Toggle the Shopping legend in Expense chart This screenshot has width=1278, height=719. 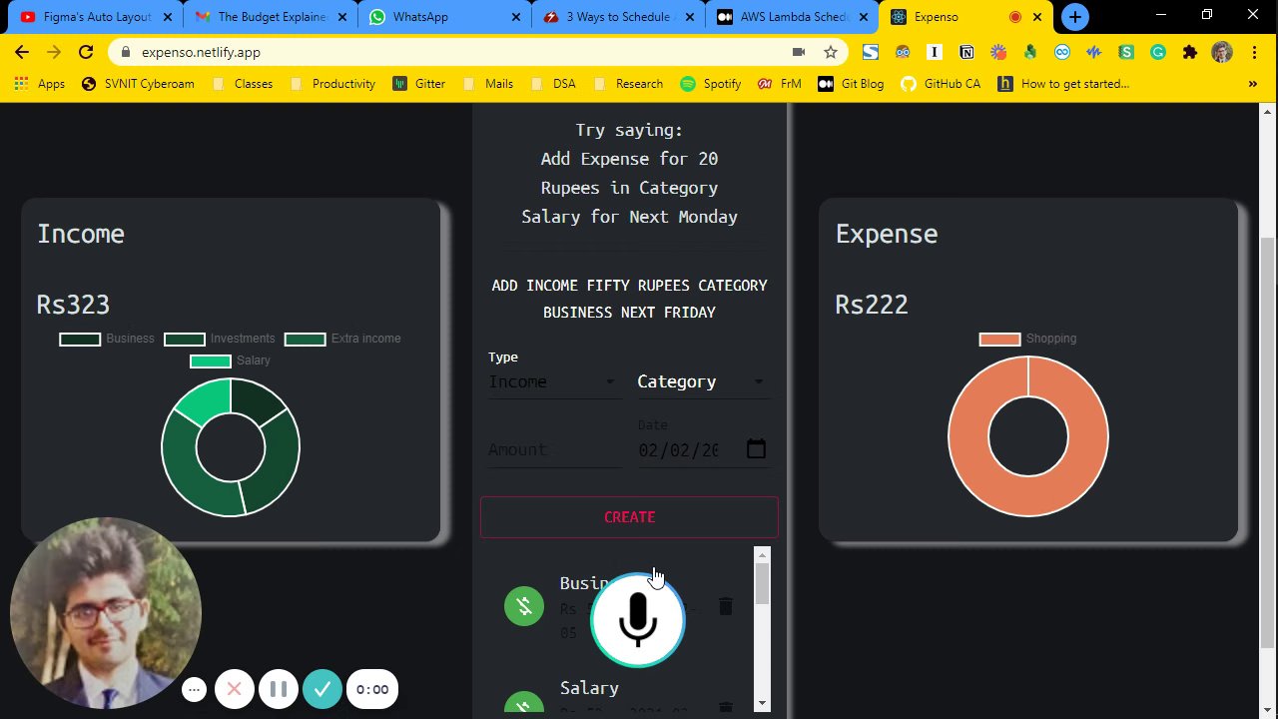tap(1027, 339)
